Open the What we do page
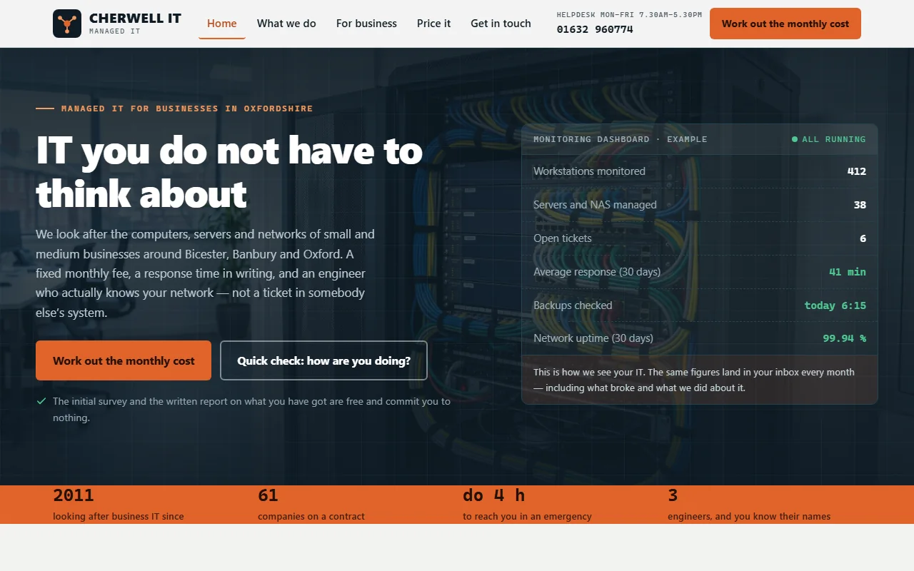The width and height of the screenshot is (914, 571). [x=286, y=24]
